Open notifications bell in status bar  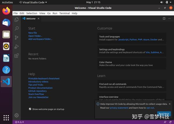pyautogui.click(x=170, y=122)
